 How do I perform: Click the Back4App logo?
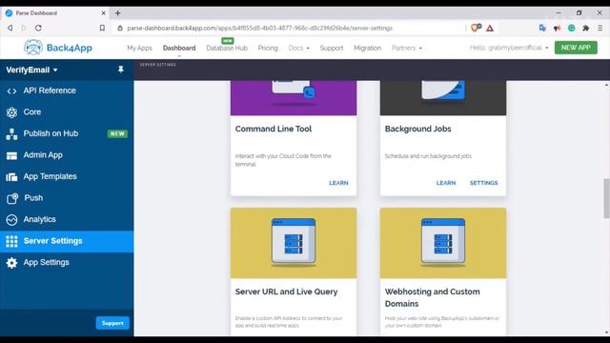58,48
